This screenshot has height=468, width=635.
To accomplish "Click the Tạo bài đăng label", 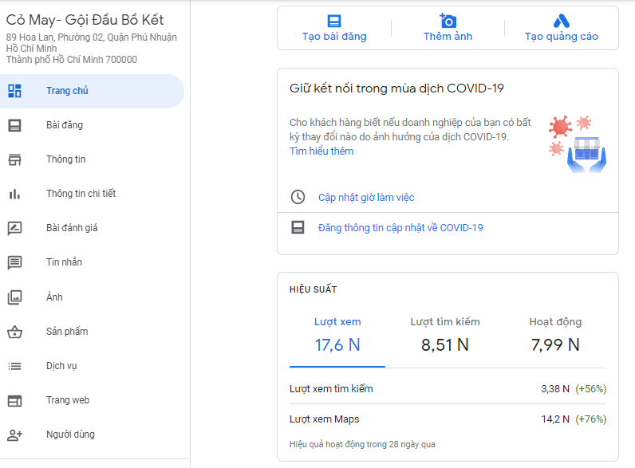I will click(x=334, y=37).
